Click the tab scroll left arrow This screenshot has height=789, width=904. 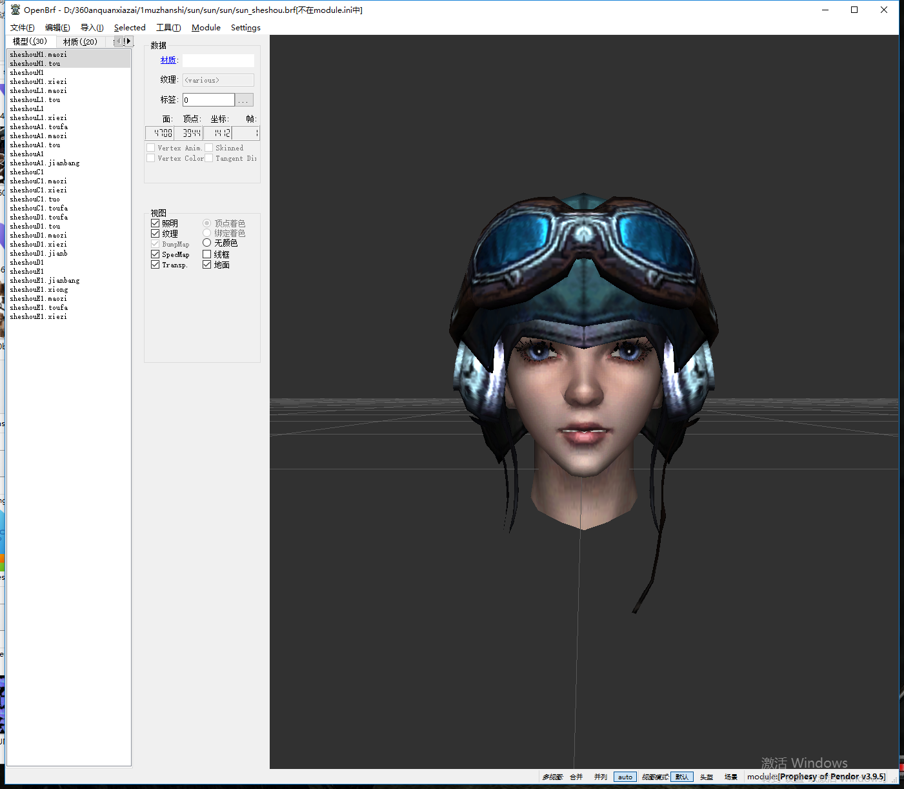(118, 41)
